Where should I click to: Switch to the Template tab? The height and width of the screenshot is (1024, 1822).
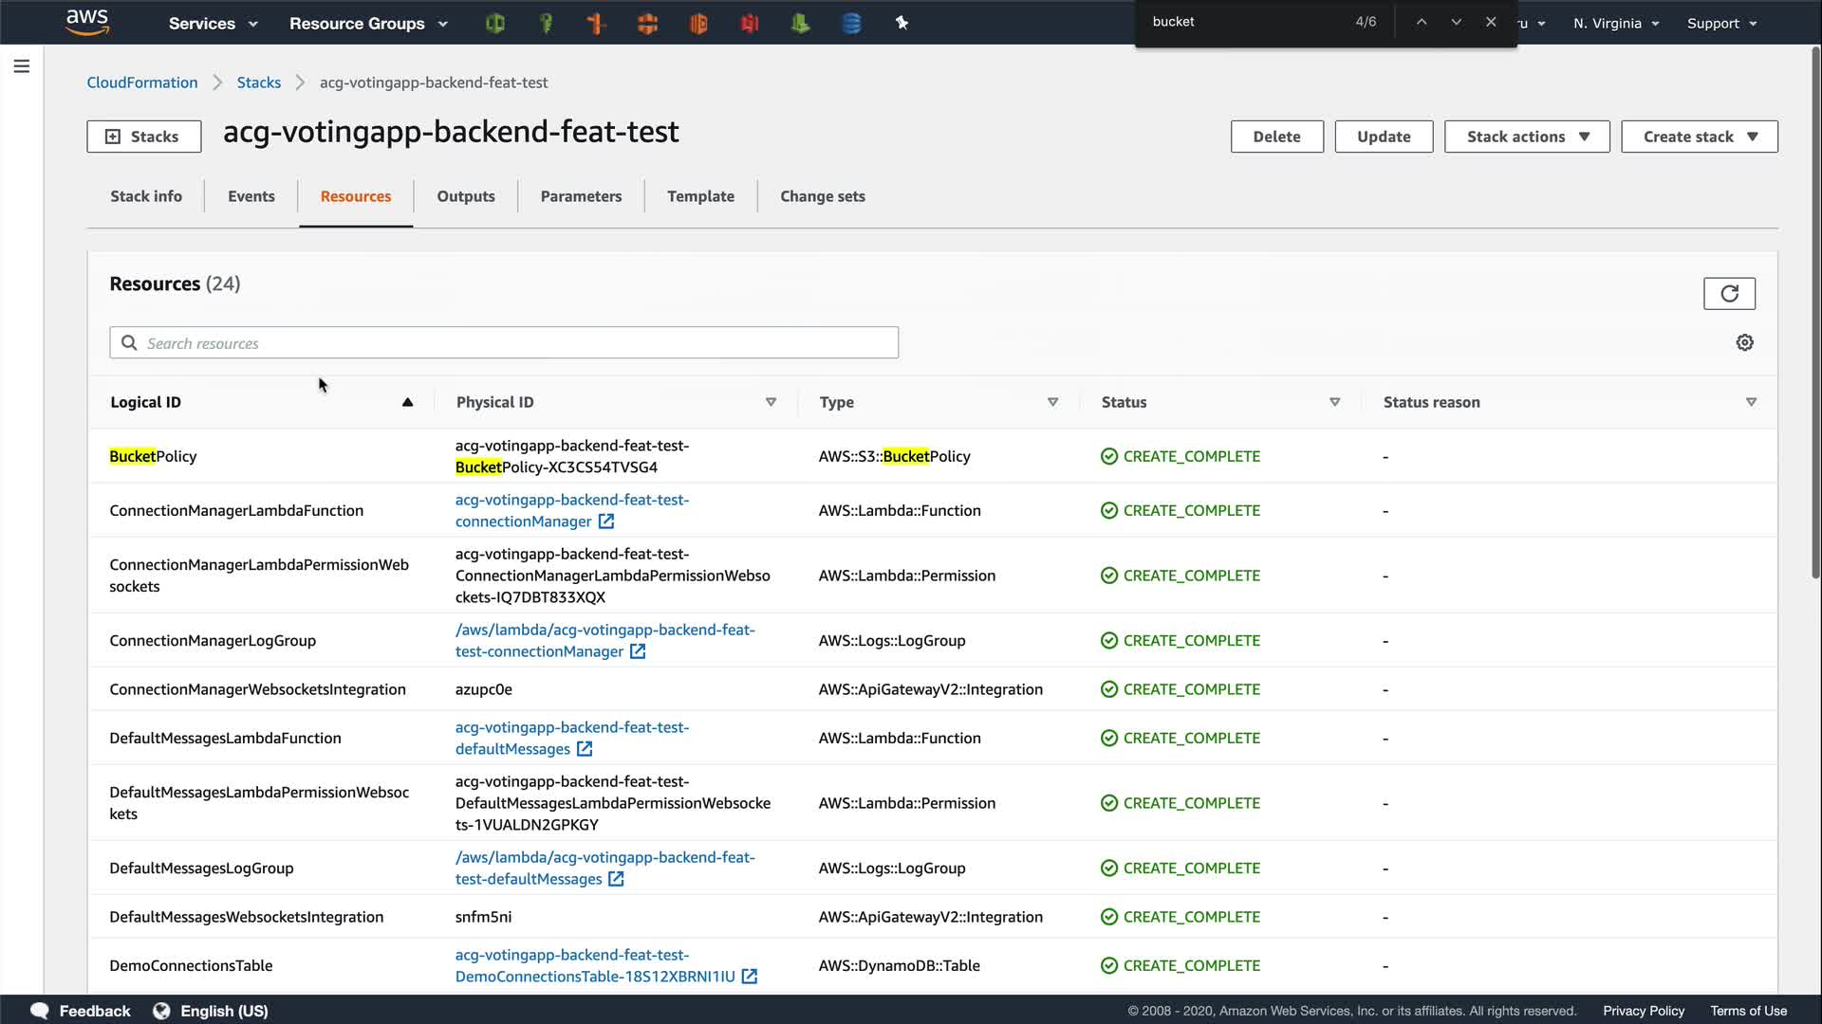click(x=699, y=196)
